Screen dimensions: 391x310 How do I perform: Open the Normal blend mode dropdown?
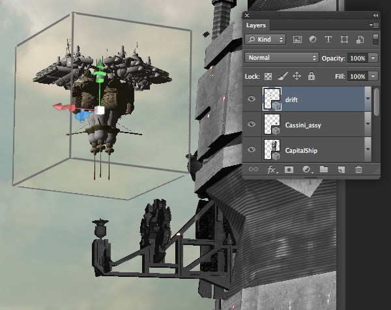(x=282, y=58)
